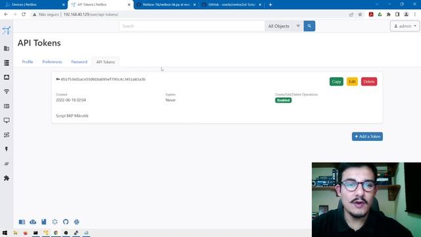Click the token string text
The width and height of the screenshot is (421, 237).
coord(103,79)
